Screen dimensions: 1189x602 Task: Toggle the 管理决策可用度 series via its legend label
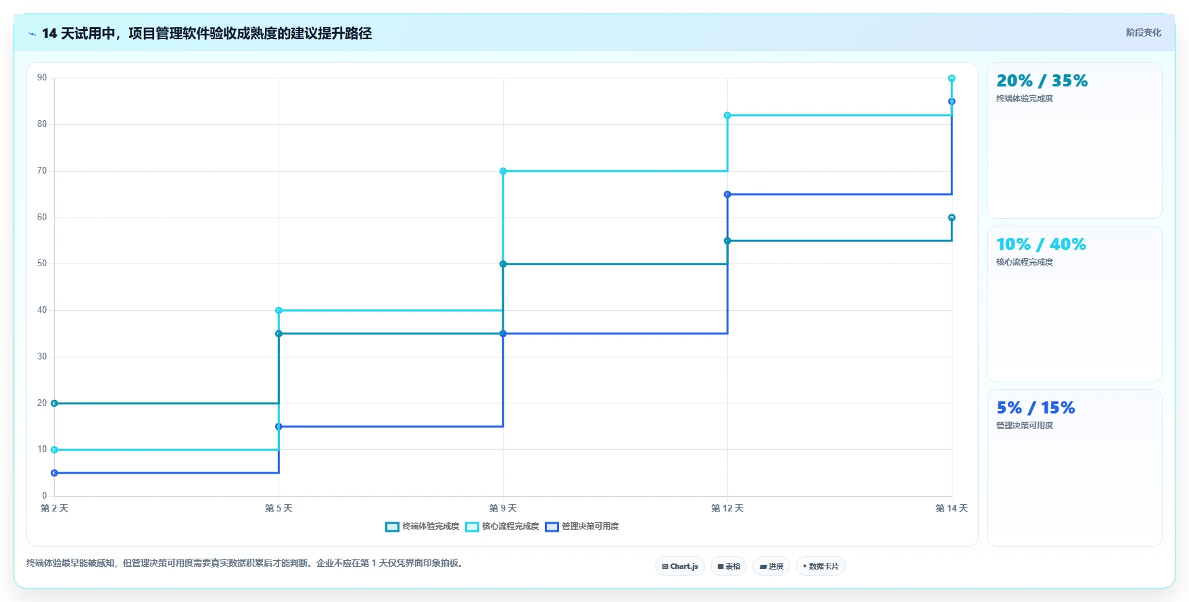(590, 526)
